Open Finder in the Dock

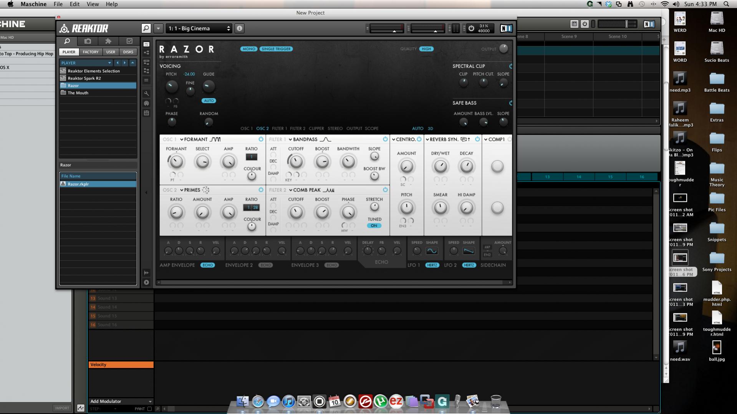tap(242, 401)
